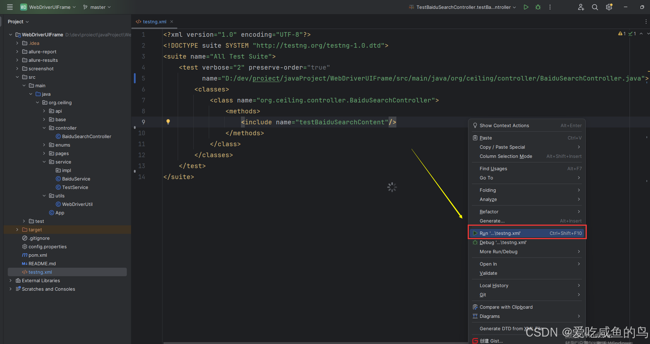Select the .gitignore file
The image size is (650, 344).
pyautogui.click(x=36, y=238)
